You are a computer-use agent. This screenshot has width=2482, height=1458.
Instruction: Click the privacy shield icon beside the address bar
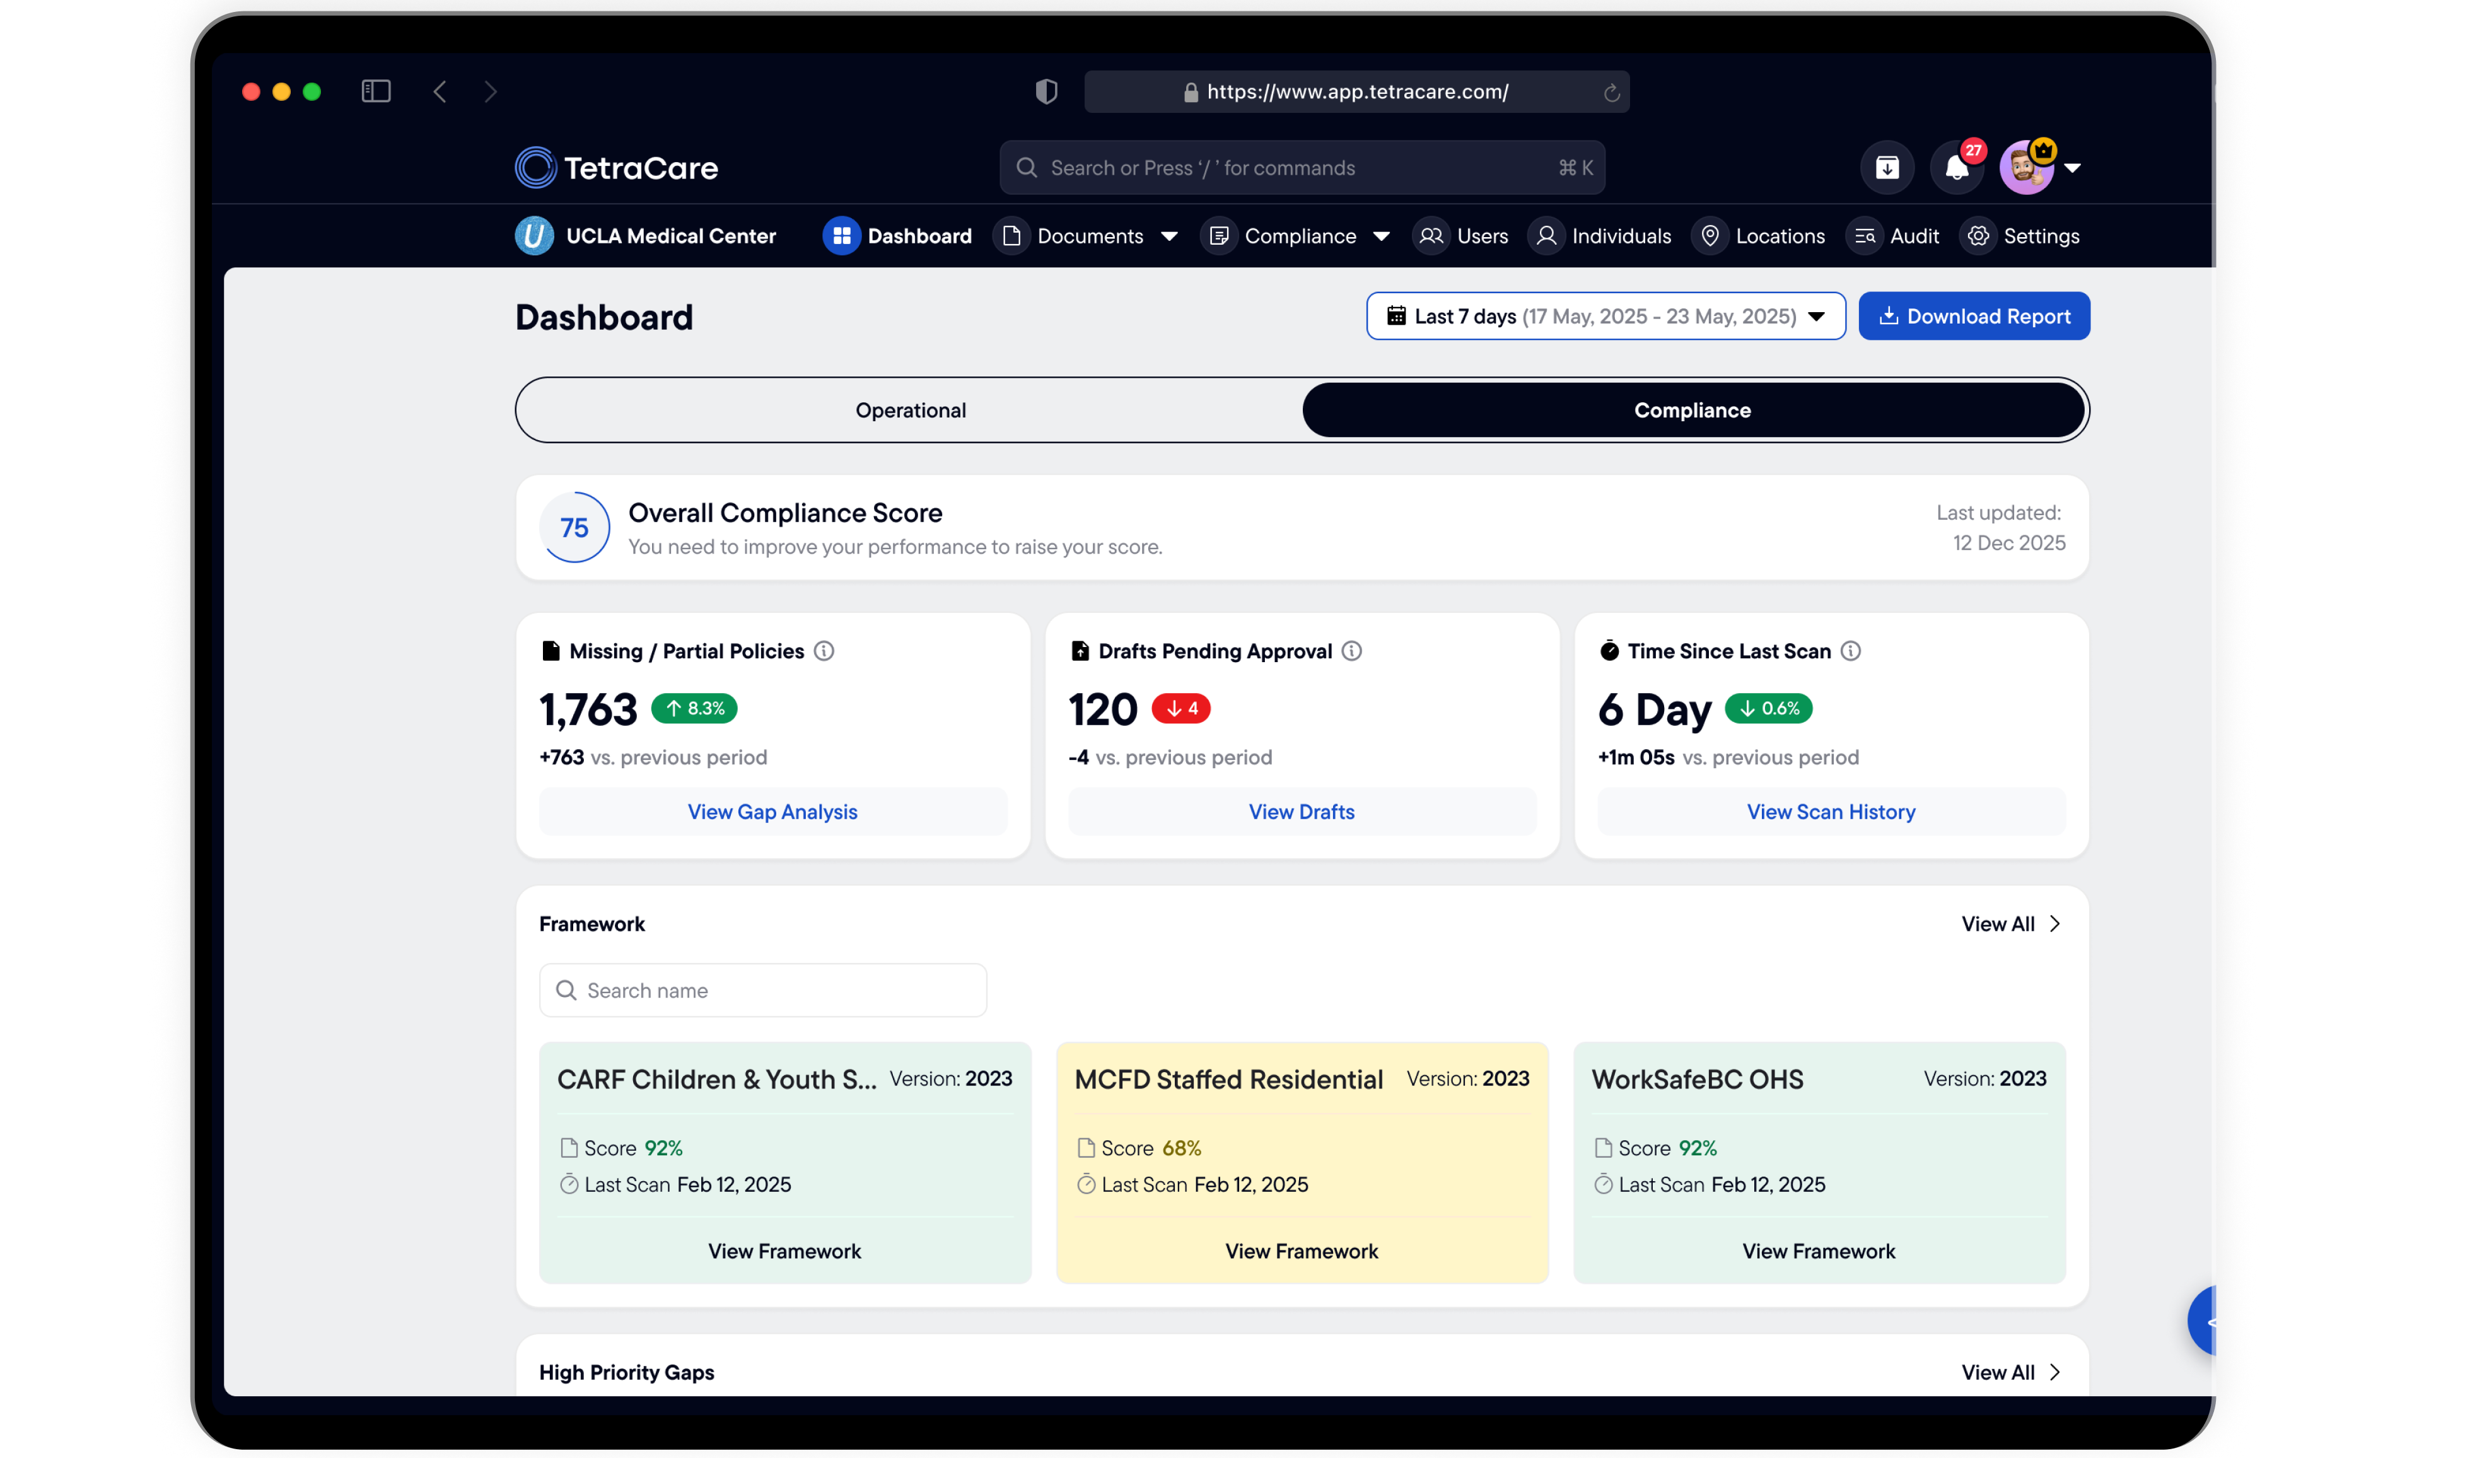click(1046, 91)
